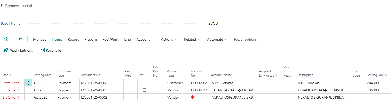Open the Account tab
This screenshot has height=100, width=391.
[143, 39]
